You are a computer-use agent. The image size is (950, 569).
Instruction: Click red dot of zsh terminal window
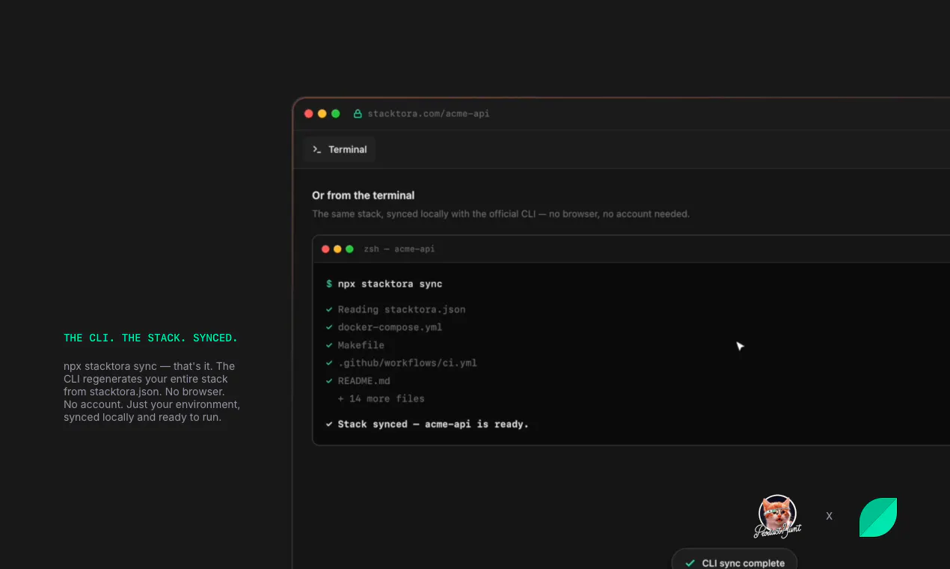coord(325,249)
